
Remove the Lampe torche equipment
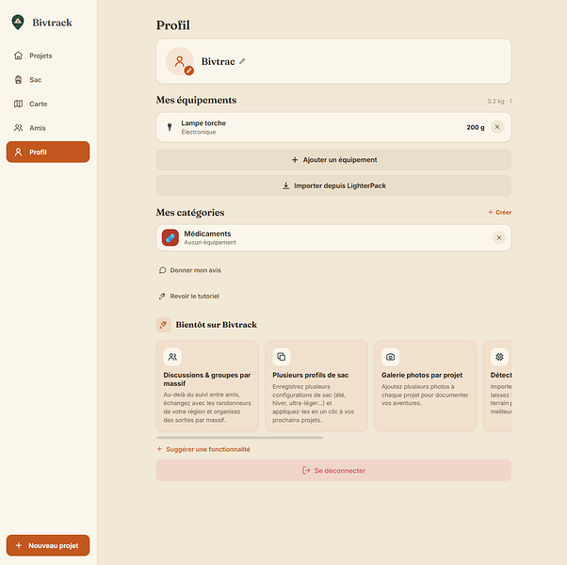tap(497, 127)
